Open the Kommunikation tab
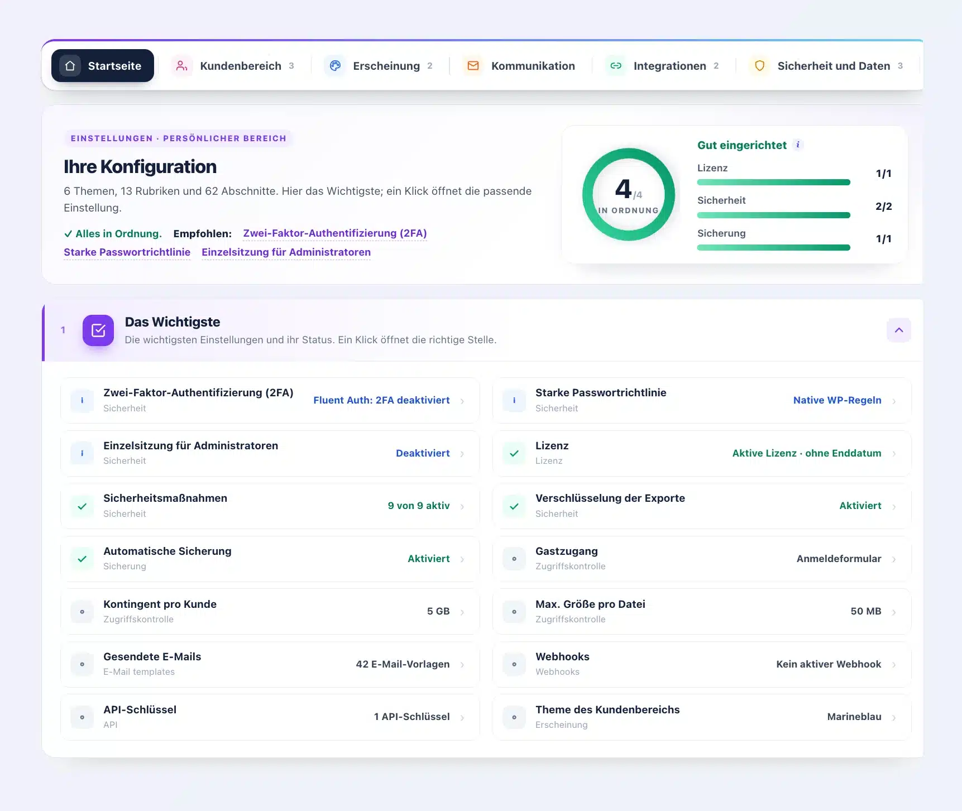 (520, 66)
